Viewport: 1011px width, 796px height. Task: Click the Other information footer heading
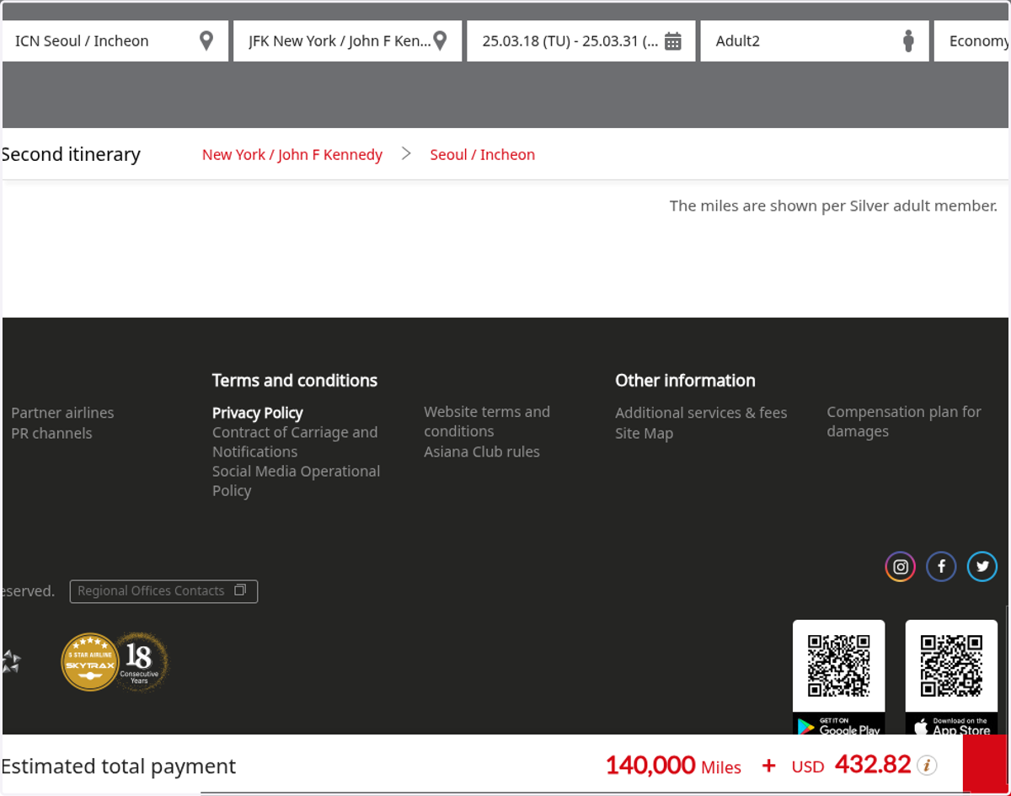(x=685, y=380)
